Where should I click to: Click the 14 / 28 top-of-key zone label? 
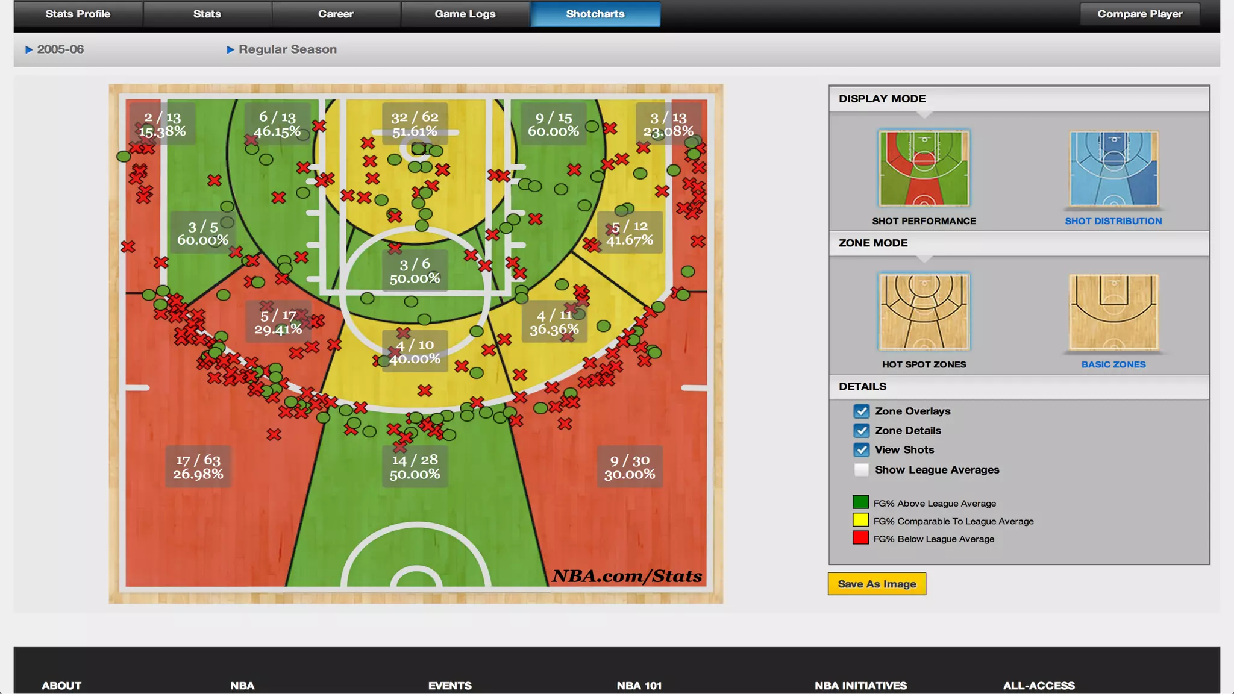[415, 467]
